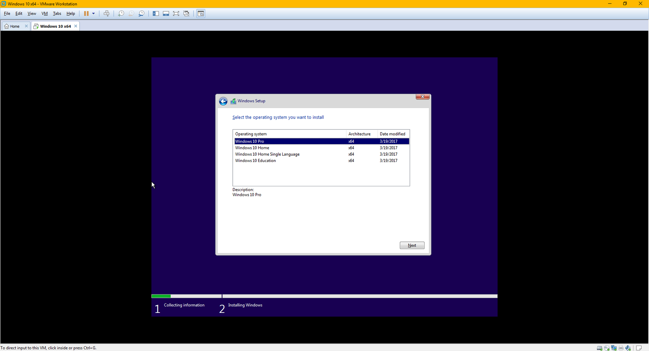Toggle the thumbnail bar icon
Image resolution: width=649 pixels, height=351 pixels.
(x=166, y=14)
